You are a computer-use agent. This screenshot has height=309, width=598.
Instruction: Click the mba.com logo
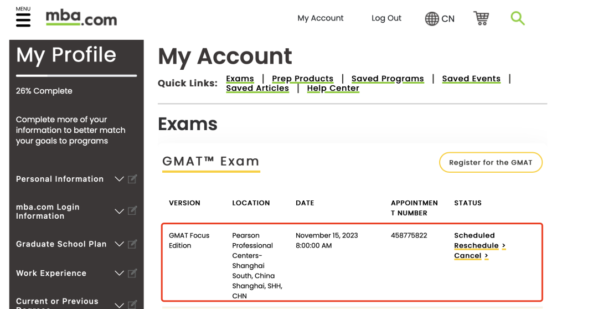pyautogui.click(x=81, y=18)
